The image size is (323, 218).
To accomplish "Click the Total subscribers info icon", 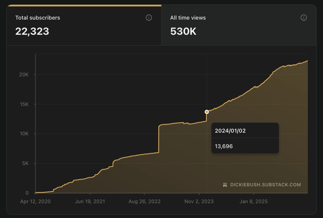I will (149, 18).
